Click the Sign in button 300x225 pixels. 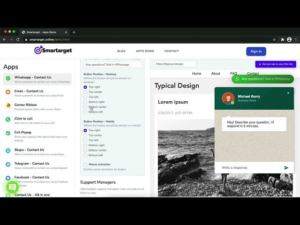256,51
